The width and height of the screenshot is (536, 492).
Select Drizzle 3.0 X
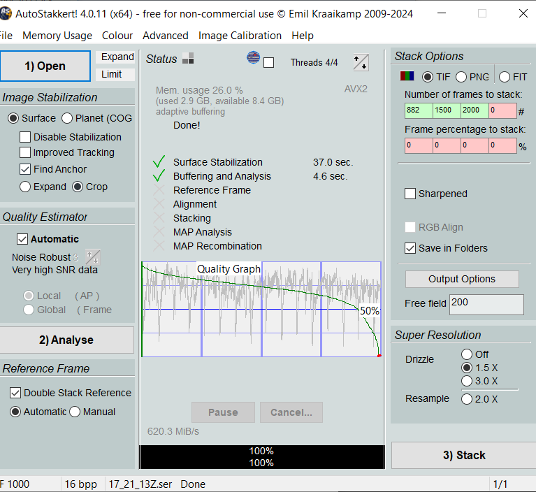pyautogui.click(x=479, y=381)
